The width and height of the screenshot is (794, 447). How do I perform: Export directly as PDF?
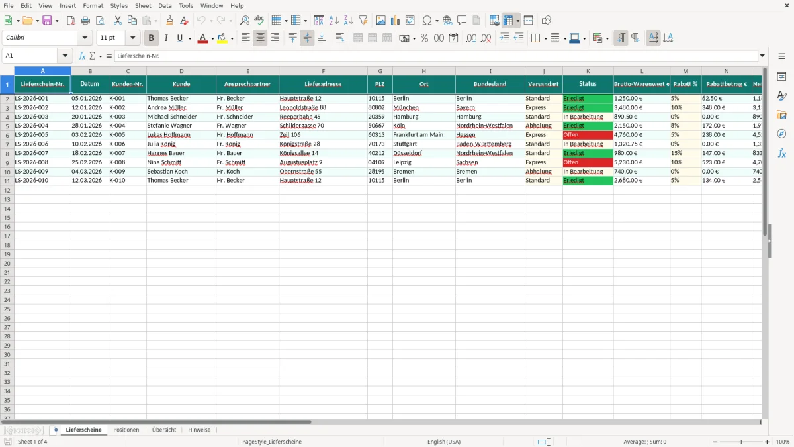(71, 21)
